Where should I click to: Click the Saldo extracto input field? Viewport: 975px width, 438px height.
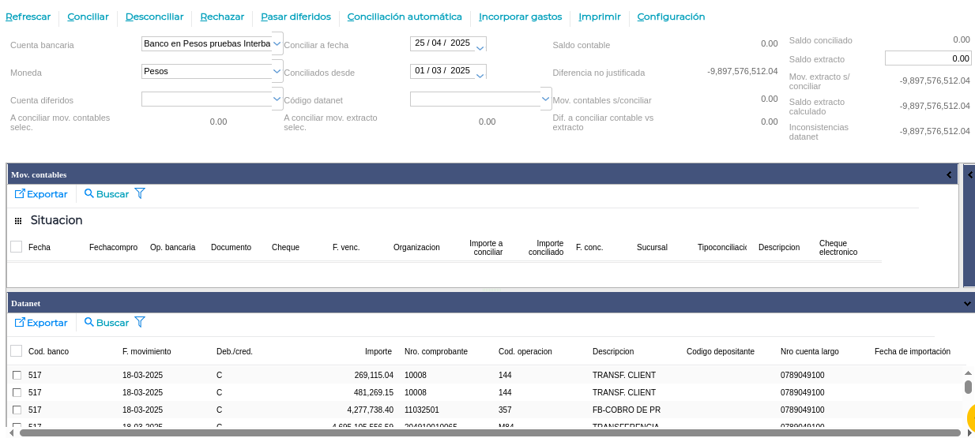[x=928, y=58]
